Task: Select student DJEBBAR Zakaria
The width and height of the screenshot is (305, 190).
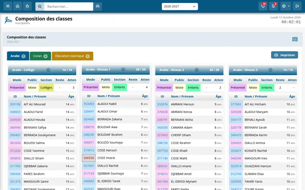Action: pyautogui.click(x=36, y=166)
